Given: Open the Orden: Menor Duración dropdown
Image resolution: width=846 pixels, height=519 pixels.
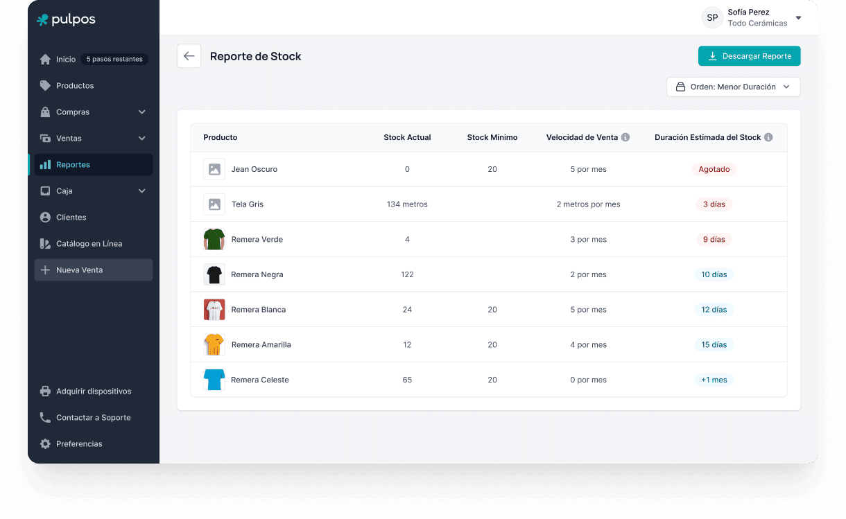Looking at the screenshot, I should pos(733,87).
